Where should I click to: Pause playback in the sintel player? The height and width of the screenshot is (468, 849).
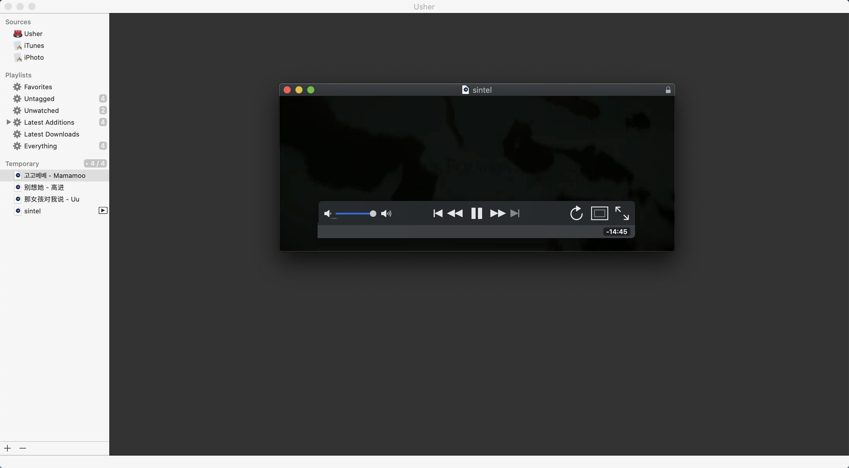pyautogui.click(x=476, y=213)
